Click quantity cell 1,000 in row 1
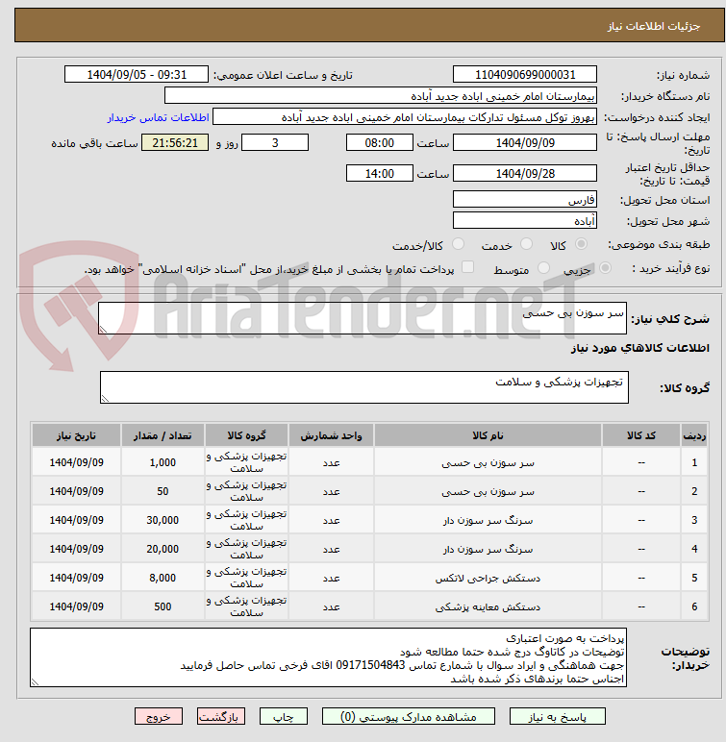This screenshot has width=726, height=742. click(163, 462)
